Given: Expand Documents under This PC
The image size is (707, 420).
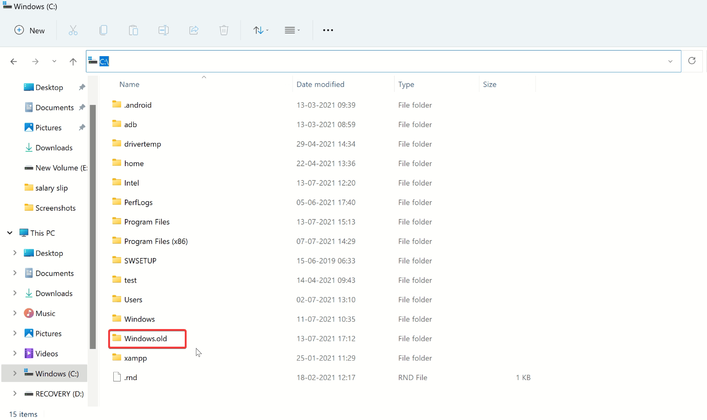Looking at the screenshot, I should [15, 273].
